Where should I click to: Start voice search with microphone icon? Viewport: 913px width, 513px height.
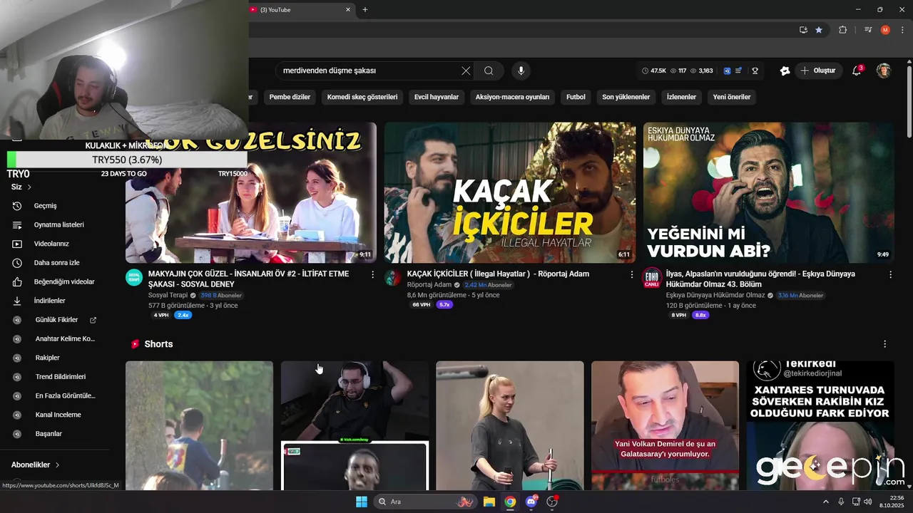point(521,71)
